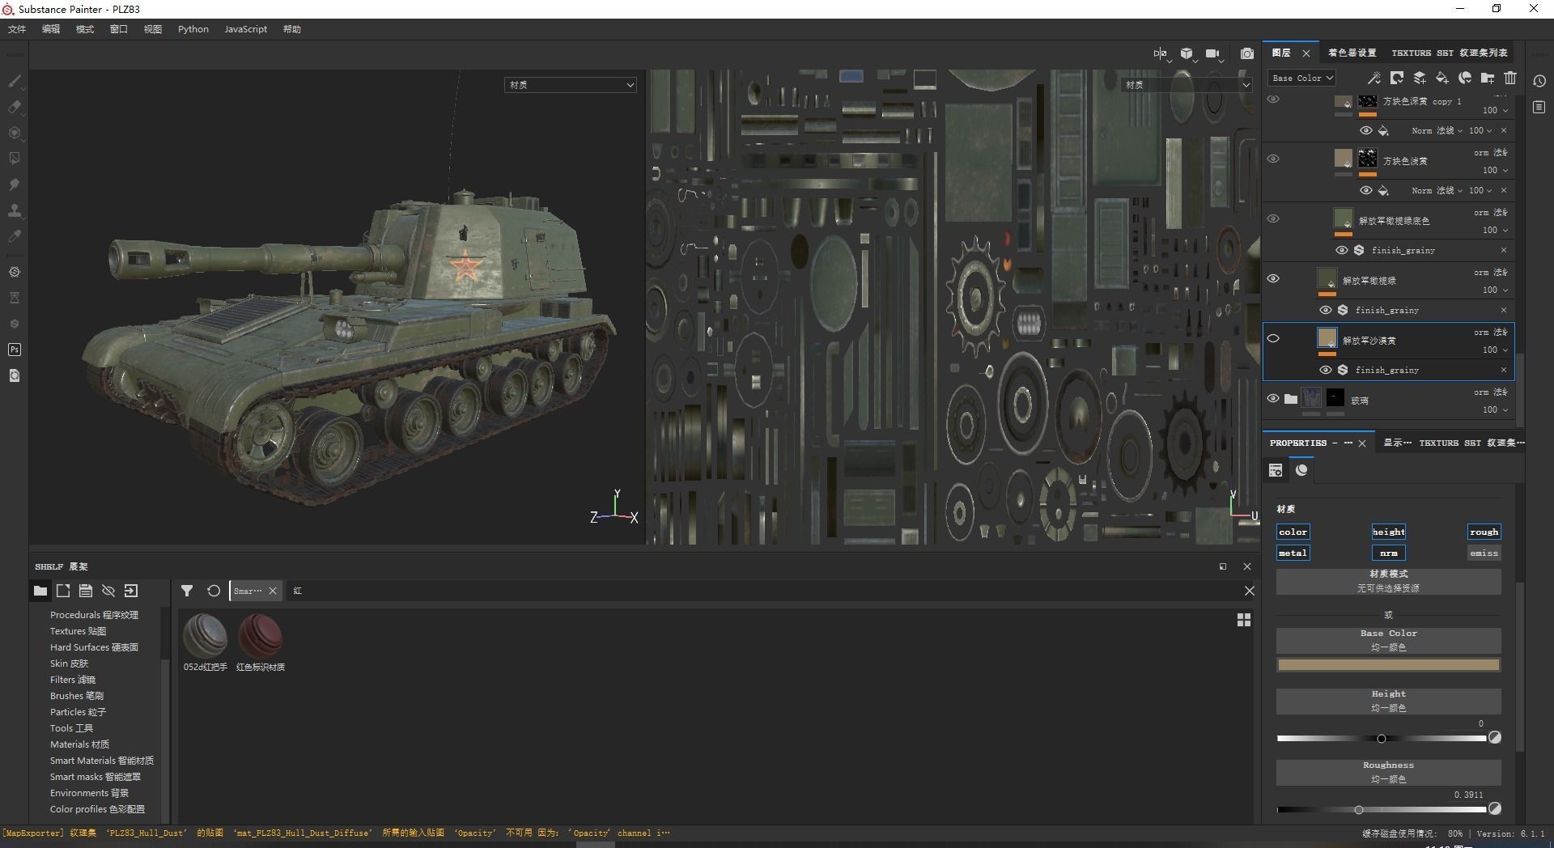This screenshot has height=848, width=1554.
Task: Select the Clone stamp tool
Action: click(x=14, y=210)
